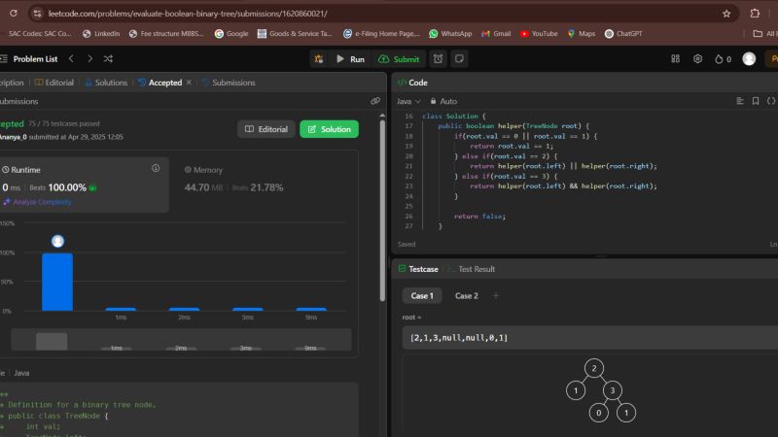Reload the browser page
Viewport: 778px width, 437px height.
click(14, 14)
